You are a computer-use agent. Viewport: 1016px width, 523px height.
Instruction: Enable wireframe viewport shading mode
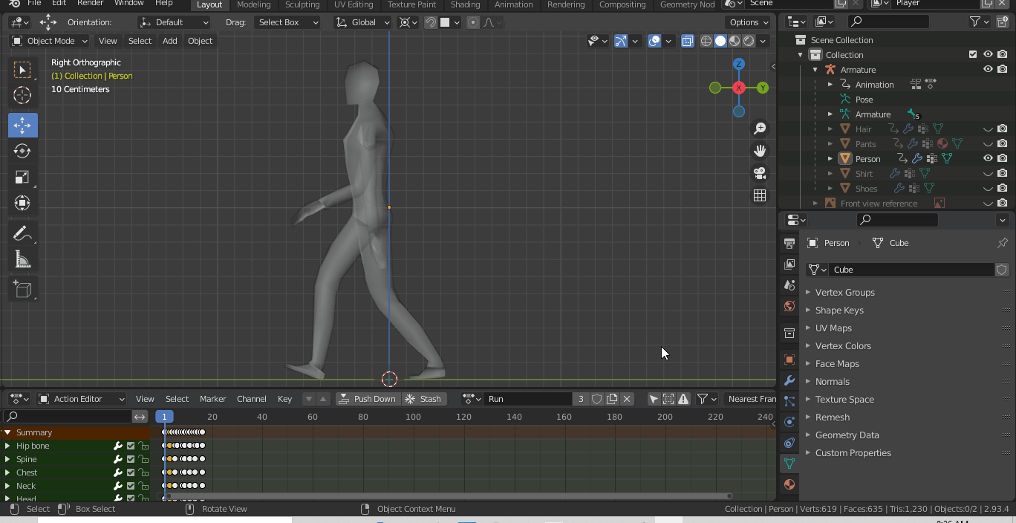click(x=706, y=41)
